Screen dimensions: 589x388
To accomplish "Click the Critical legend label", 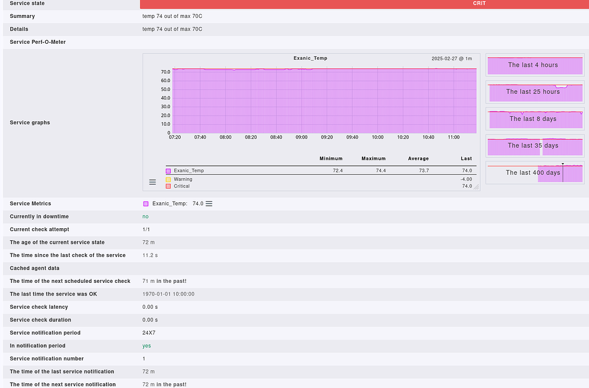I will [181, 186].
